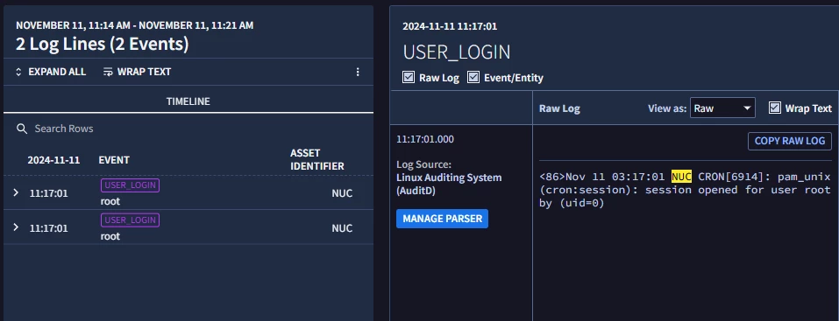Expand the first 11:17:01 event row
Screen dimensions: 839x321
[16, 192]
